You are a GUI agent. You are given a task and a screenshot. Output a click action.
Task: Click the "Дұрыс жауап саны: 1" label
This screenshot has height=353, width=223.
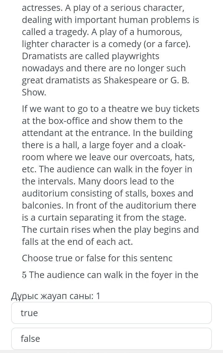(x=55, y=296)
